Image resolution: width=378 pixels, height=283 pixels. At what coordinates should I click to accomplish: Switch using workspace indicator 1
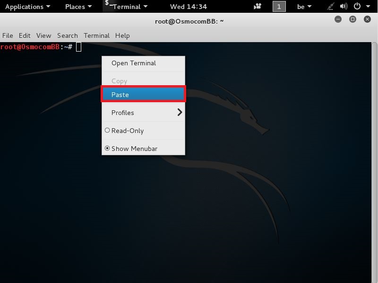(x=279, y=7)
